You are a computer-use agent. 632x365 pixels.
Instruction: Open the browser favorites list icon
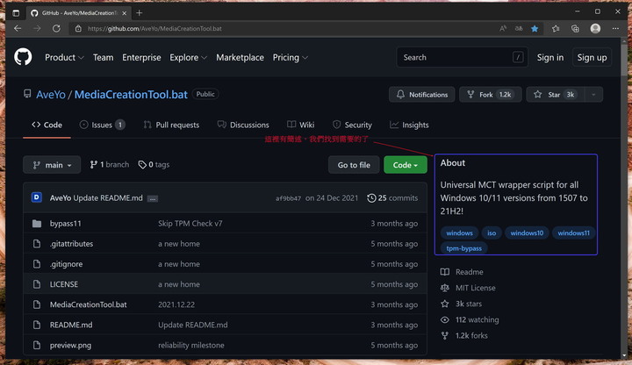tap(556, 29)
